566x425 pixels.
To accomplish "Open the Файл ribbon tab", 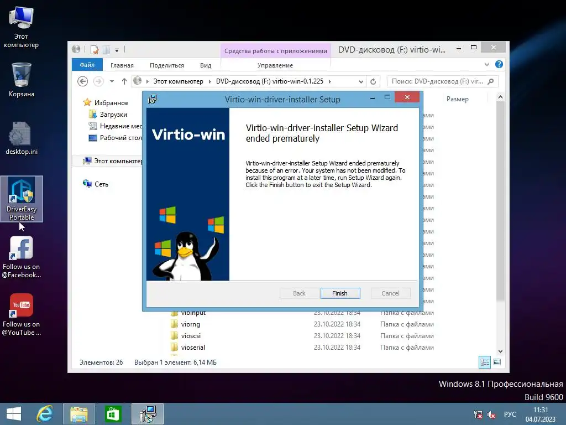I will (87, 65).
